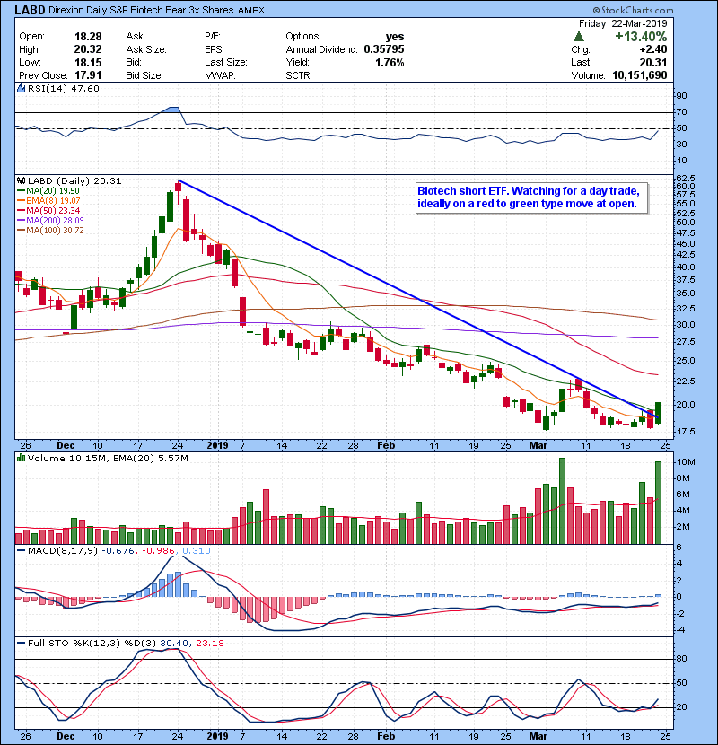Click the High value 20.32
The image size is (718, 745).
point(88,49)
